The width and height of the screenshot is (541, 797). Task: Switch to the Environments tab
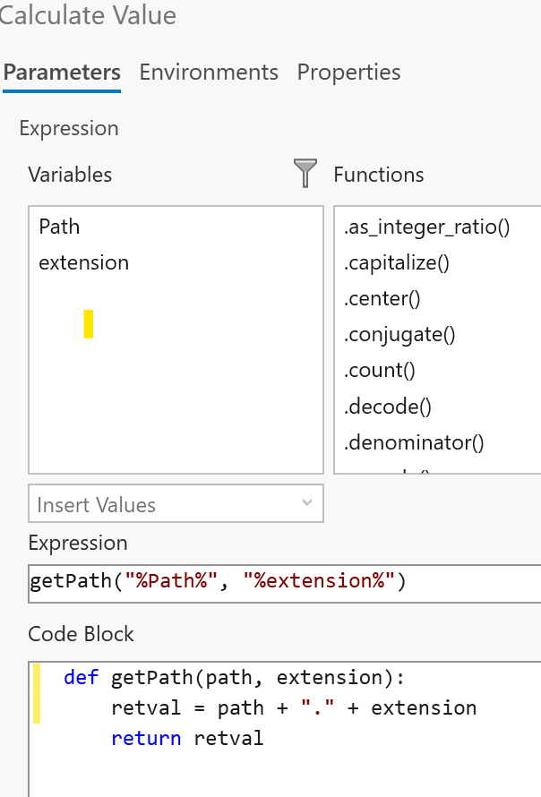209,73
